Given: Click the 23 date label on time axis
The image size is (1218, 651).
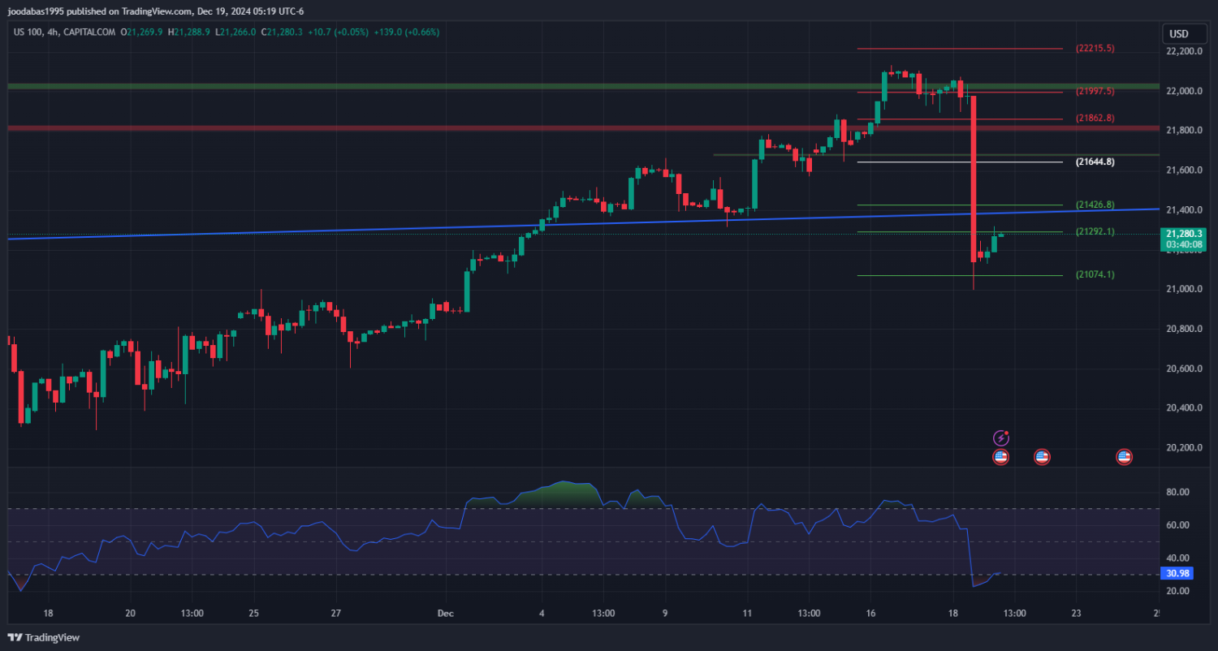Looking at the screenshot, I should coord(1076,613).
